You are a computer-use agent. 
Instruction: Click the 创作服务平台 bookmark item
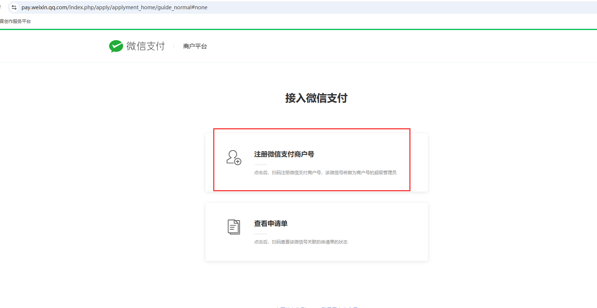tap(16, 21)
